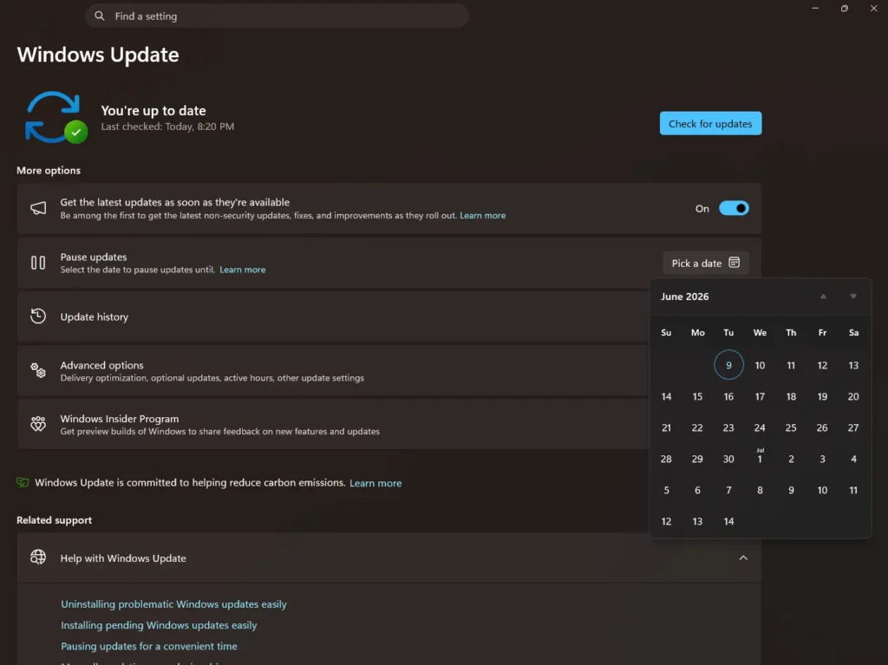Open Learn more link about carbon emissions
This screenshot has height=665, width=888.
point(375,483)
